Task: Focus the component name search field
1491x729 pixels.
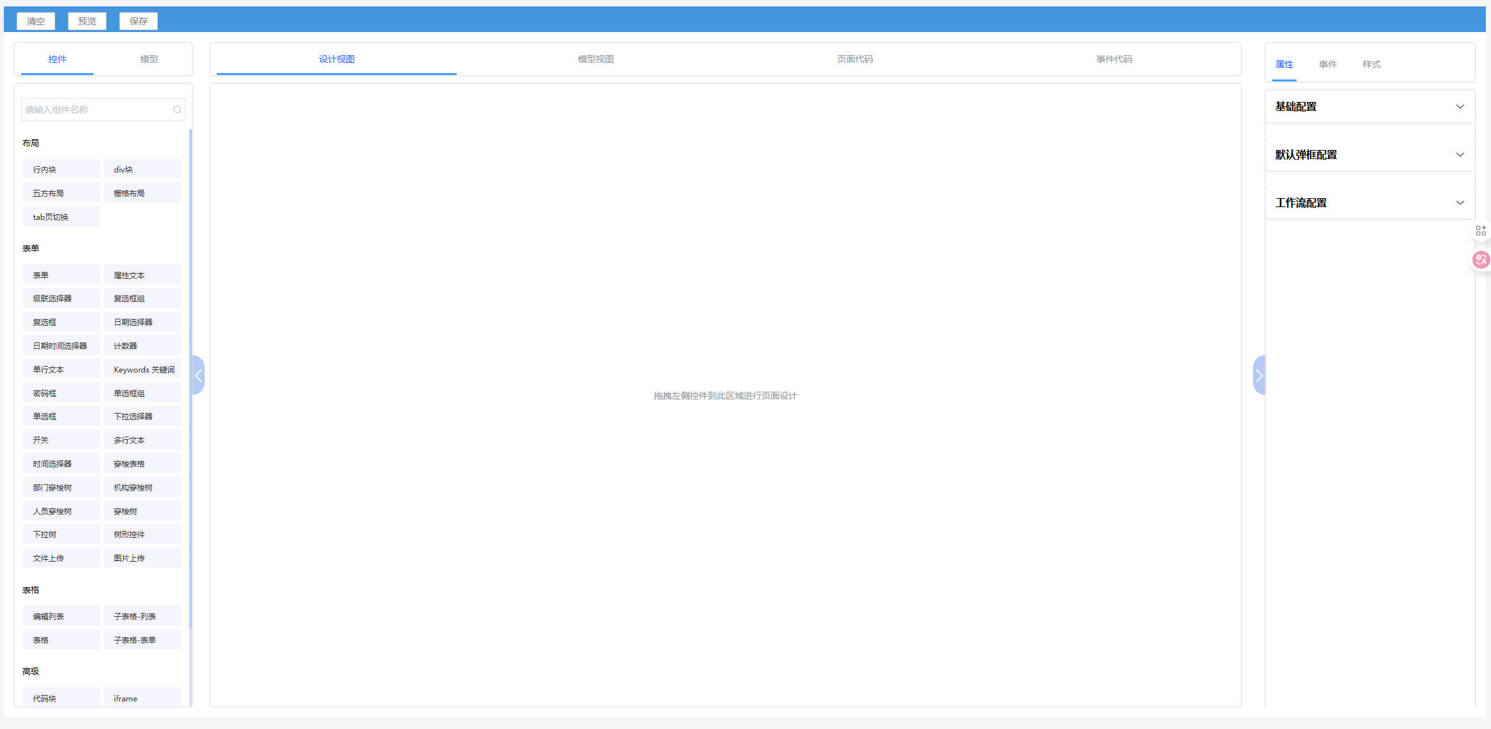Action: point(96,110)
